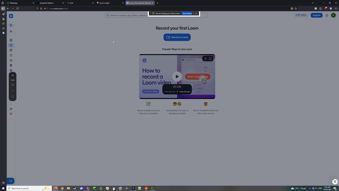Open the weather widget "20°C Cloudy"
The width and height of the screenshot is (339, 191).
(x=298, y=188)
